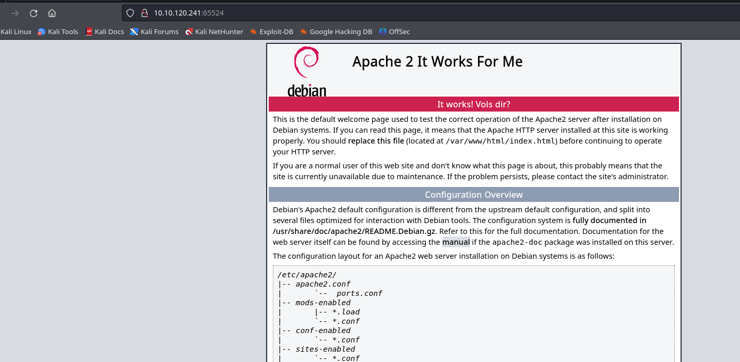
Task: Click the 'Apache 2 It Works For Me' heading
Action: (x=437, y=61)
